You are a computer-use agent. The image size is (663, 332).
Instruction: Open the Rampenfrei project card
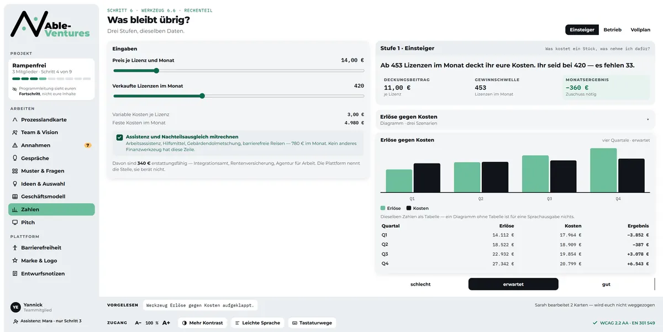click(x=51, y=80)
